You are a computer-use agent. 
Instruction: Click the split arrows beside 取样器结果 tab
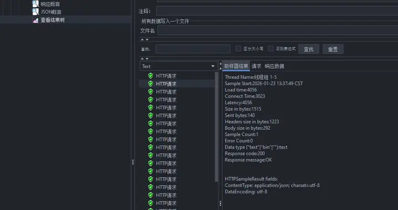[221, 66]
